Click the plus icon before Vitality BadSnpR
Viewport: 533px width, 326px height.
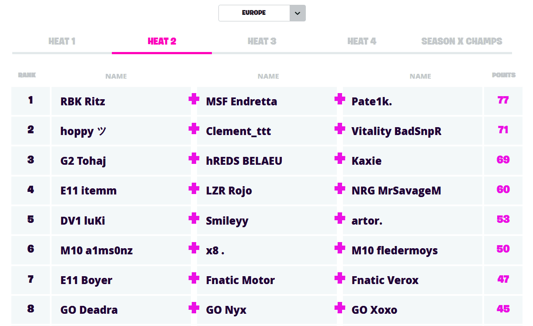pyautogui.click(x=339, y=129)
